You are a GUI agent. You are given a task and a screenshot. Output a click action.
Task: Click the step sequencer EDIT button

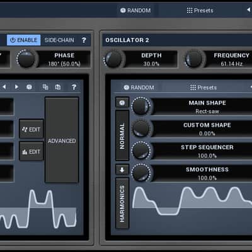coord(31,152)
